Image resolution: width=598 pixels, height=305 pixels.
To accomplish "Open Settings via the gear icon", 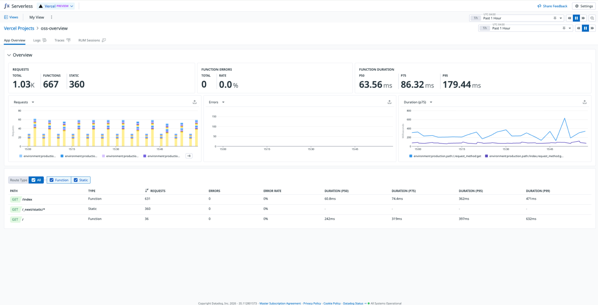I will (577, 6).
